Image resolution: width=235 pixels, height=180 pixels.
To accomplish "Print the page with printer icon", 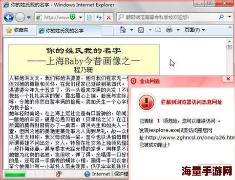I will tap(169, 30).
